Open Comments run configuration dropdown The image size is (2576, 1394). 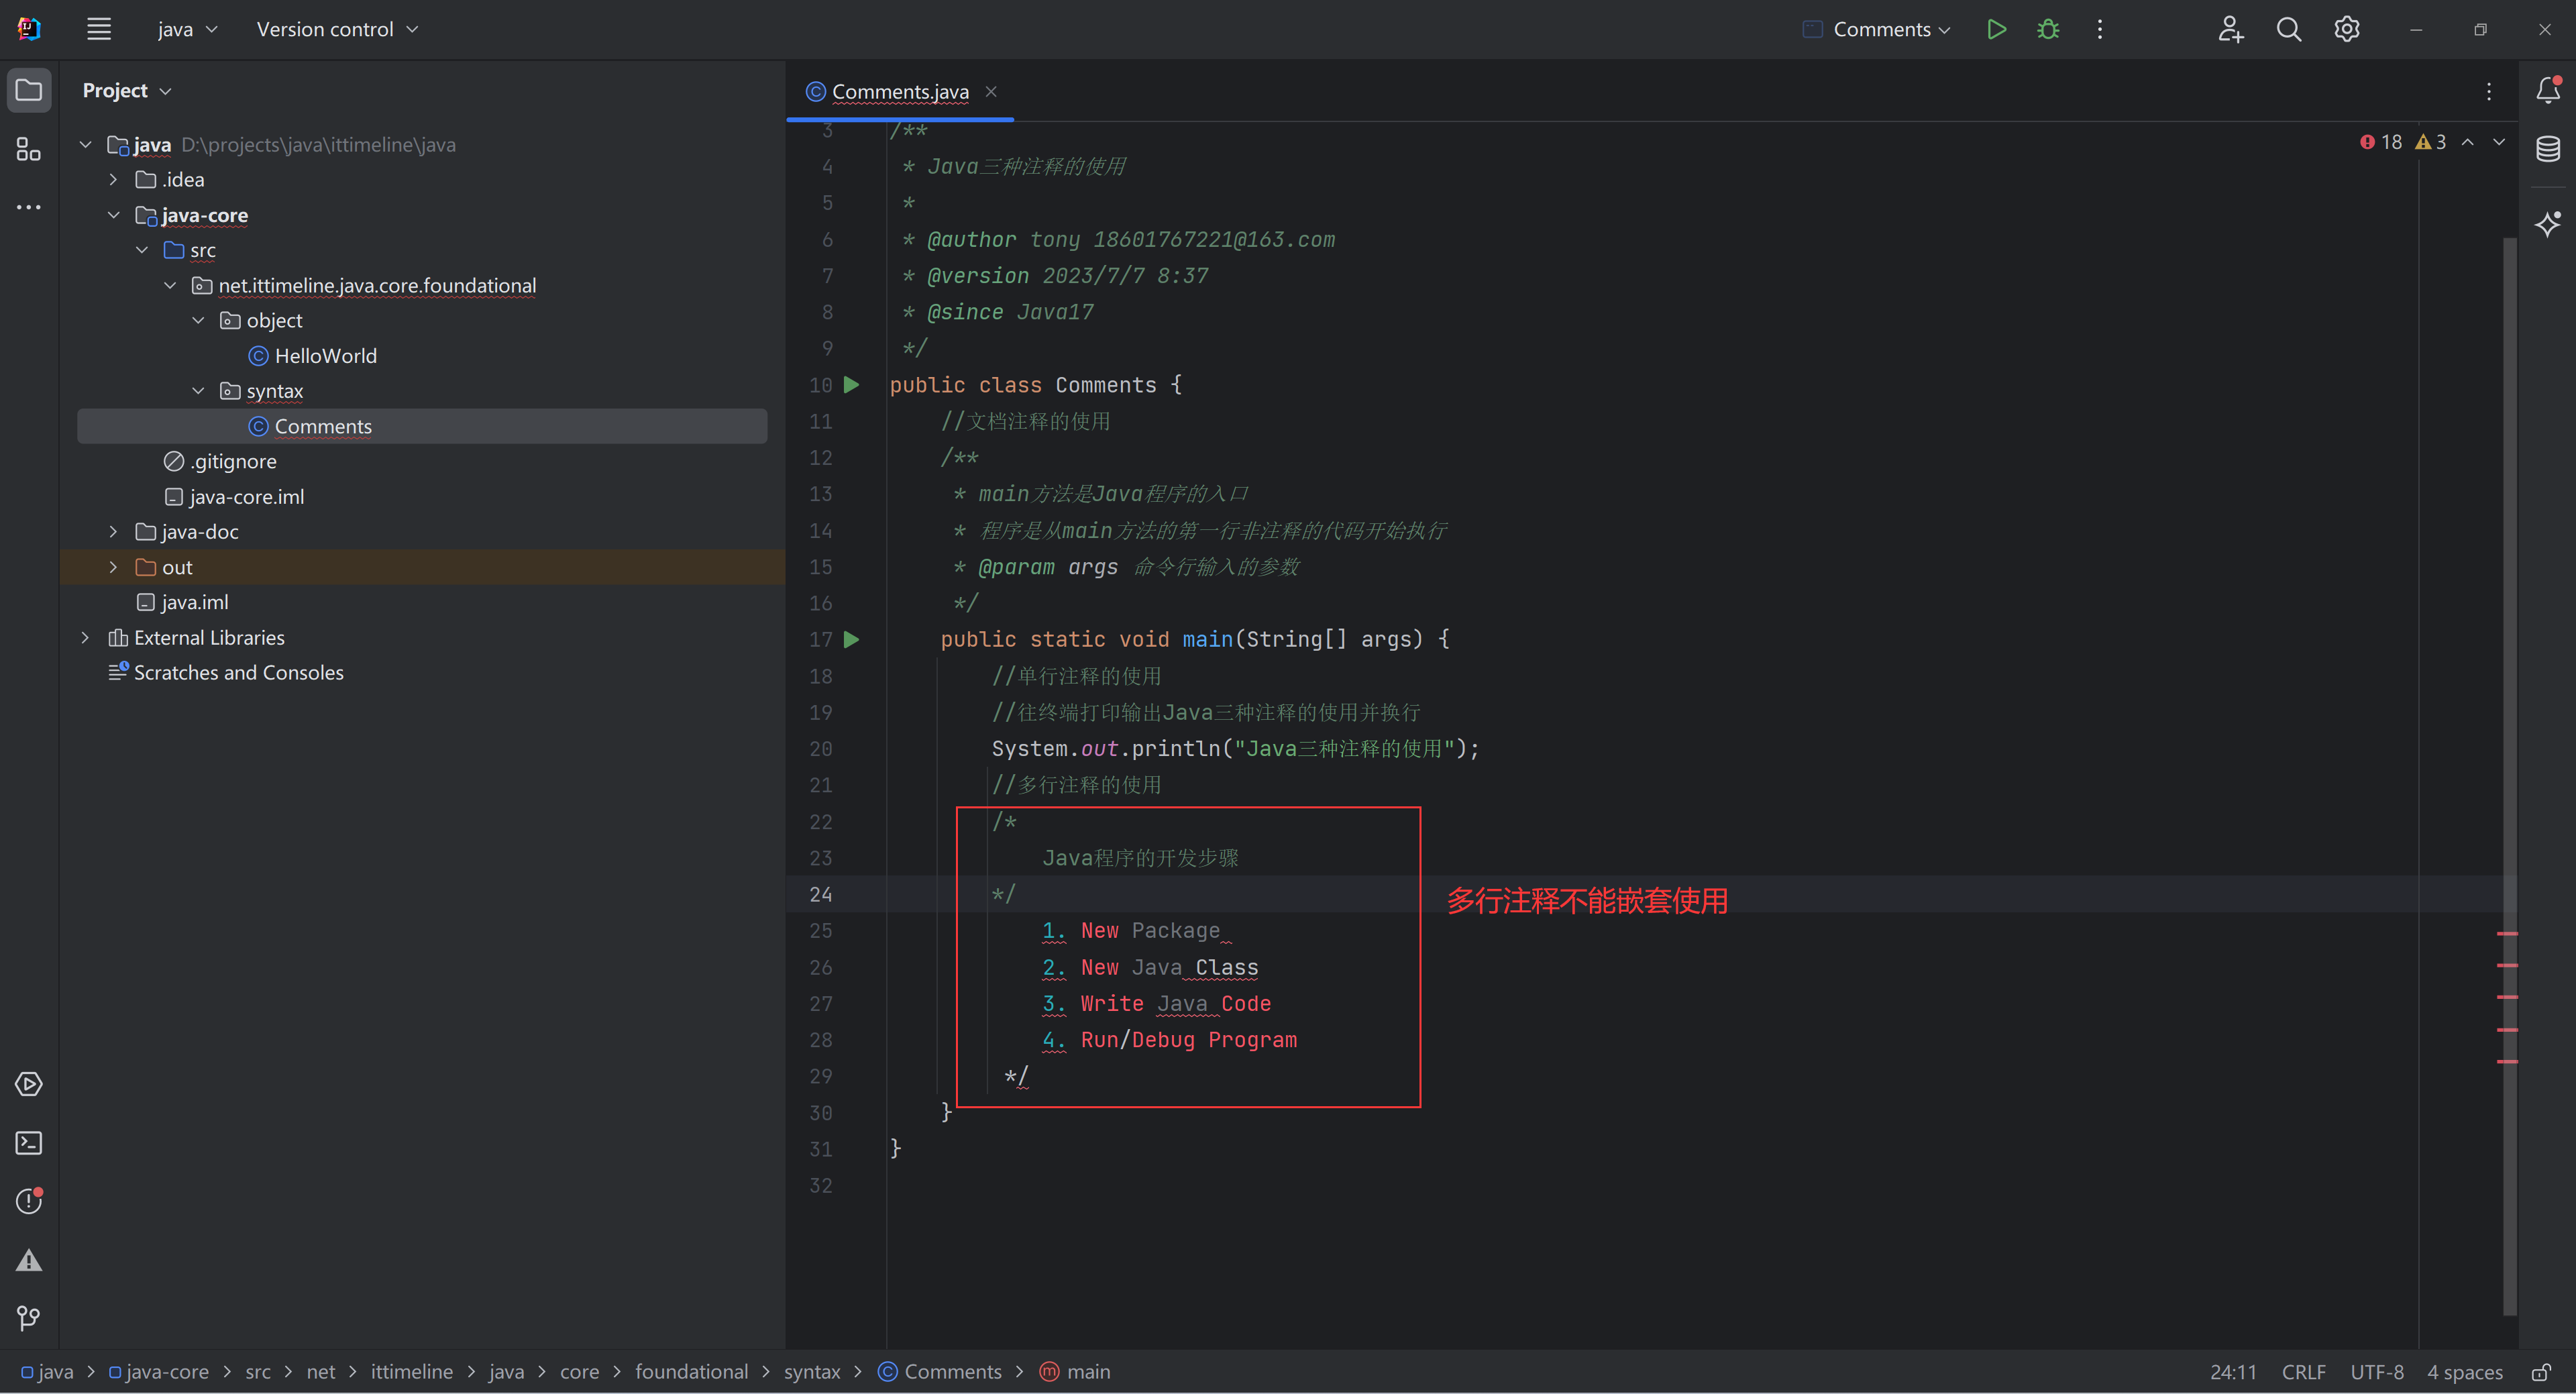pyautogui.click(x=1876, y=29)
